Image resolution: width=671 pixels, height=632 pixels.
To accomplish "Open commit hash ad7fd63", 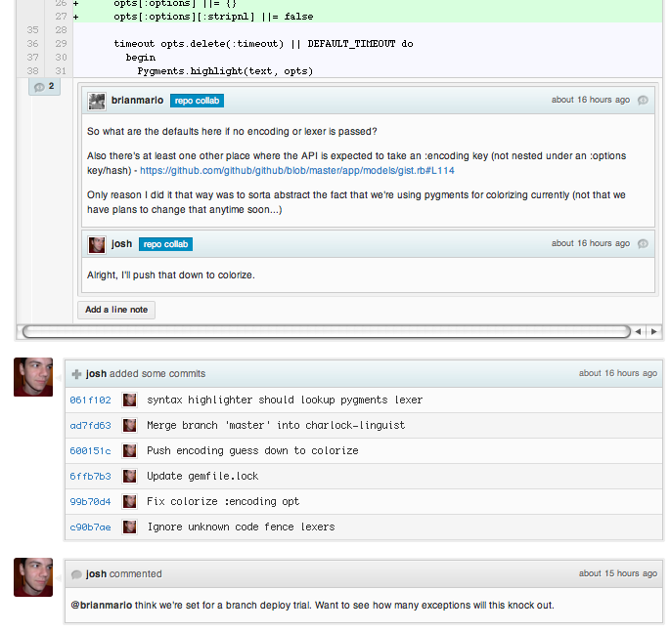I will (90, 425).
